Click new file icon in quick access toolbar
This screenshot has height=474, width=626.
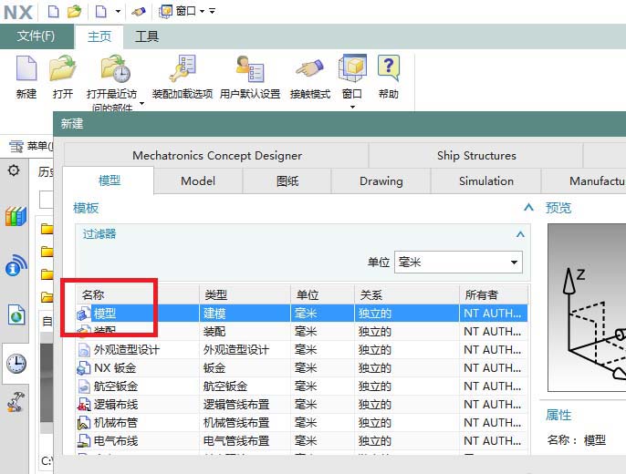tap(53, 11)
